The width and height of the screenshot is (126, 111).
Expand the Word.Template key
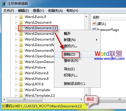click(x=16, y=90)
